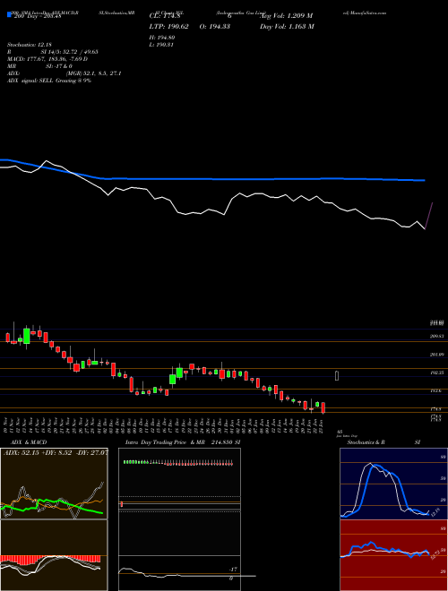
Task: Click the purple projection line segment
Action: (x=429, y=216)
